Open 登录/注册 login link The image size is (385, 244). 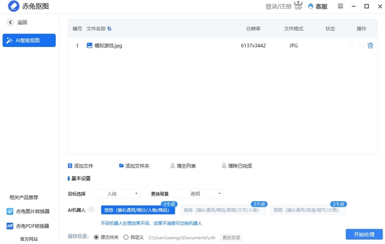pos(278,6)
